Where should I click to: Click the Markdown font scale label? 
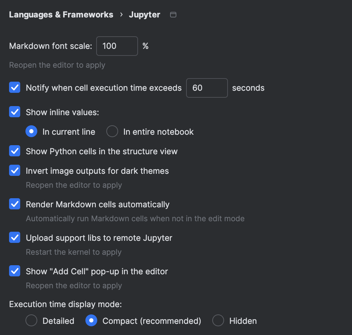pos(51,46)
